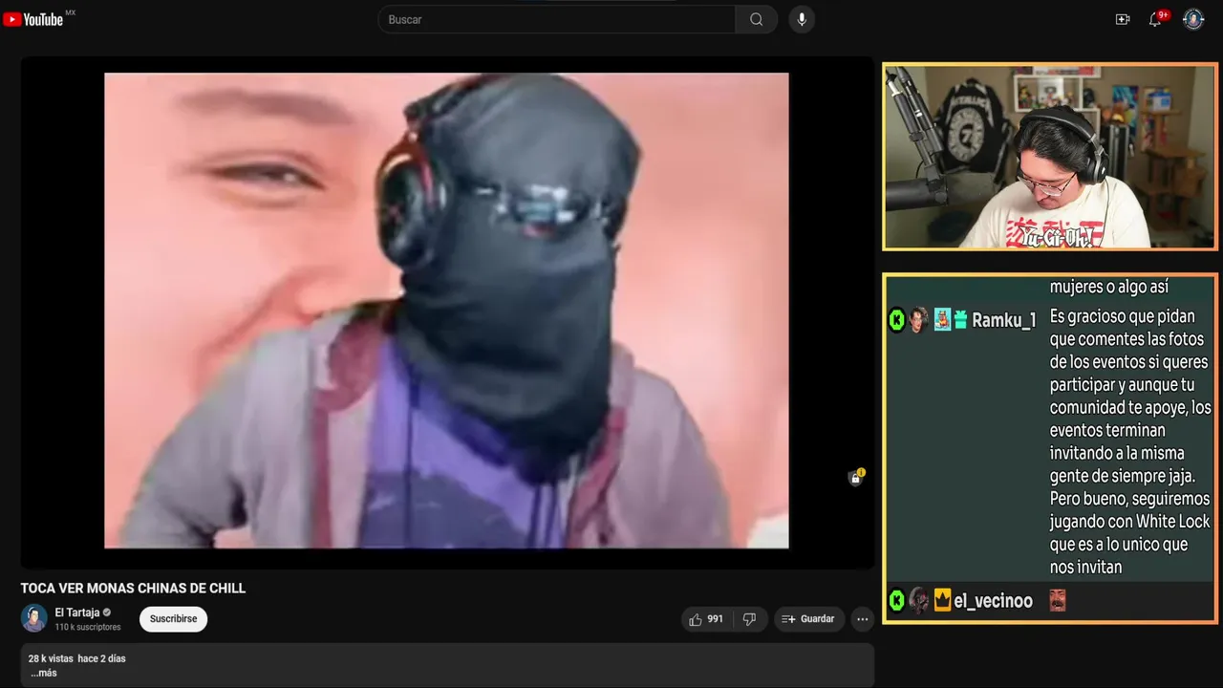Click the Buscar search field
Screen dimensions: 1223x688
[x=557, y=19]
